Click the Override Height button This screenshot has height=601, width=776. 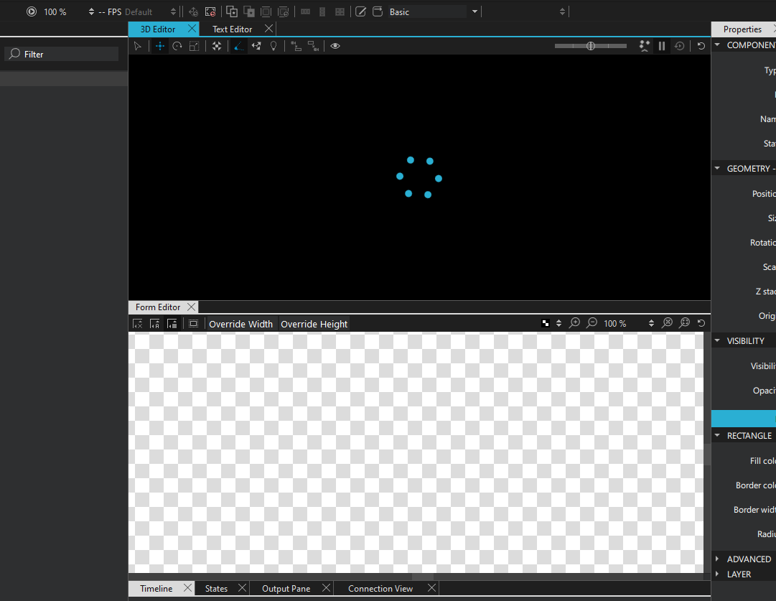pyautogui.click(x=314, y=324)
